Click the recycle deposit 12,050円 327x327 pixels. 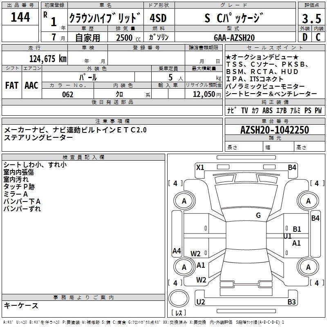click(207, 94)
